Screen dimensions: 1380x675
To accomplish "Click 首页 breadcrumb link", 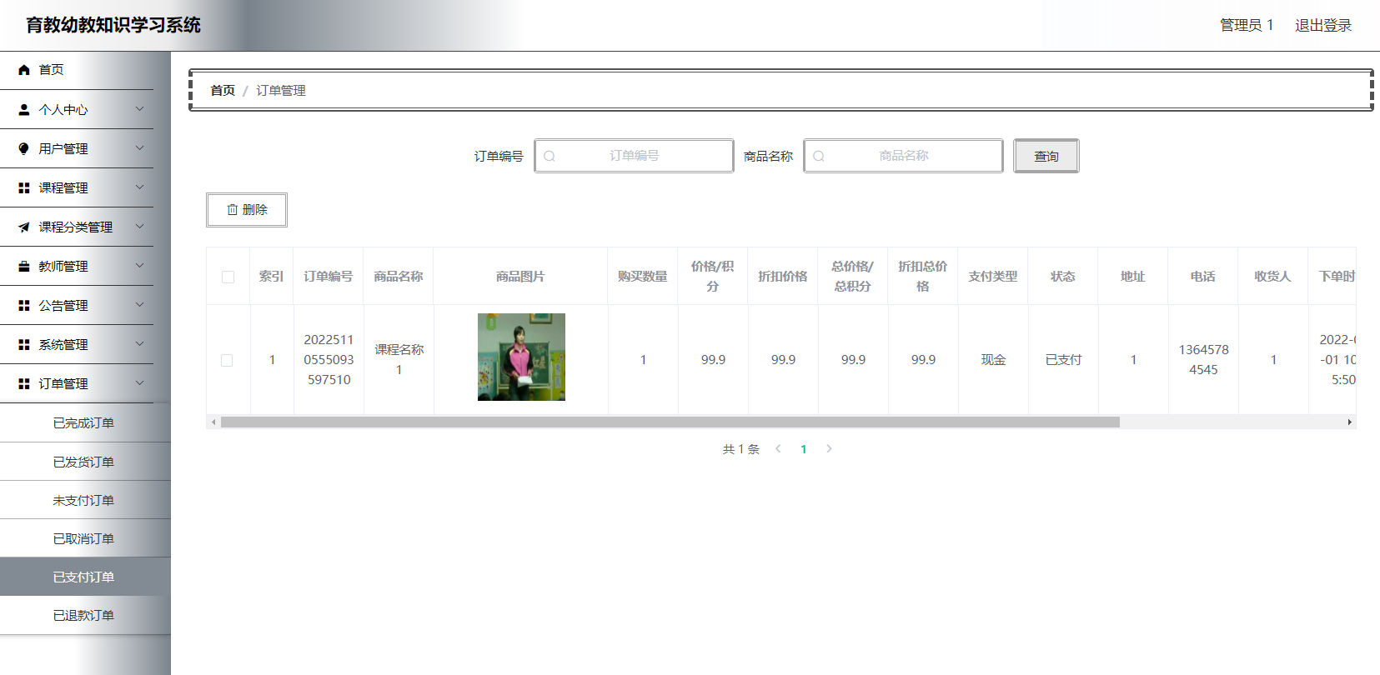I will [223, 90].
